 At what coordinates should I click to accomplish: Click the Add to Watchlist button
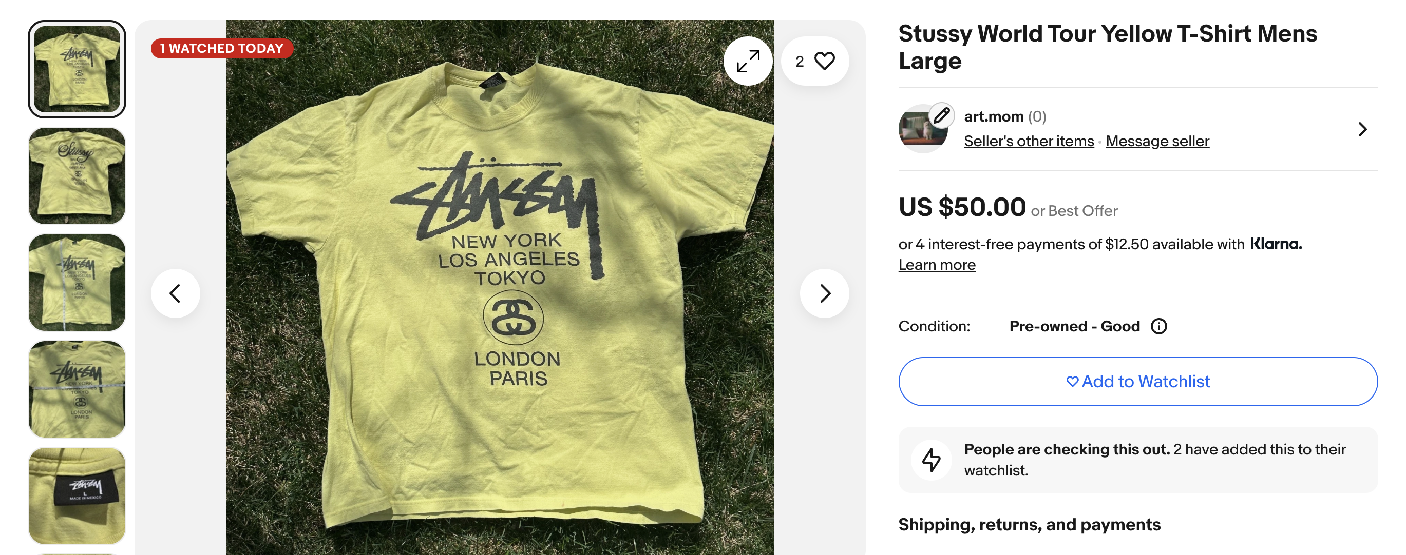coord(1137,381)
